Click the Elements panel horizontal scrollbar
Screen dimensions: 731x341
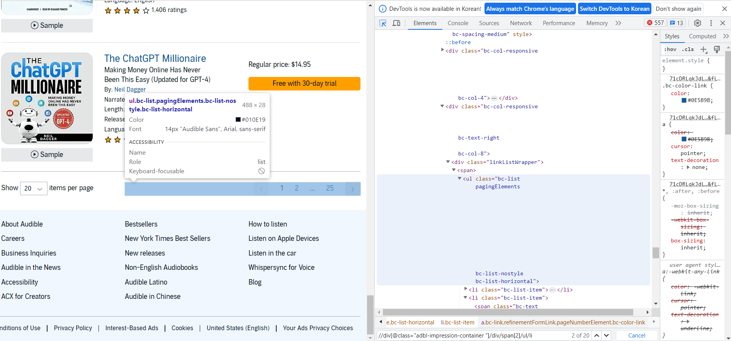(x=508, y=312)
